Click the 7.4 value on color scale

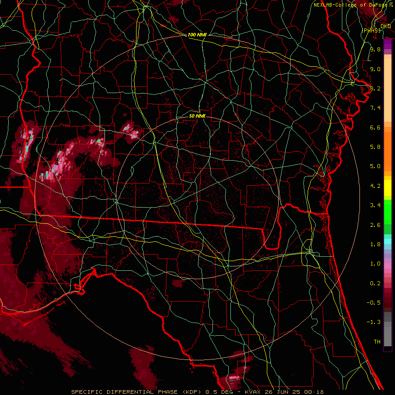[375, 108]
